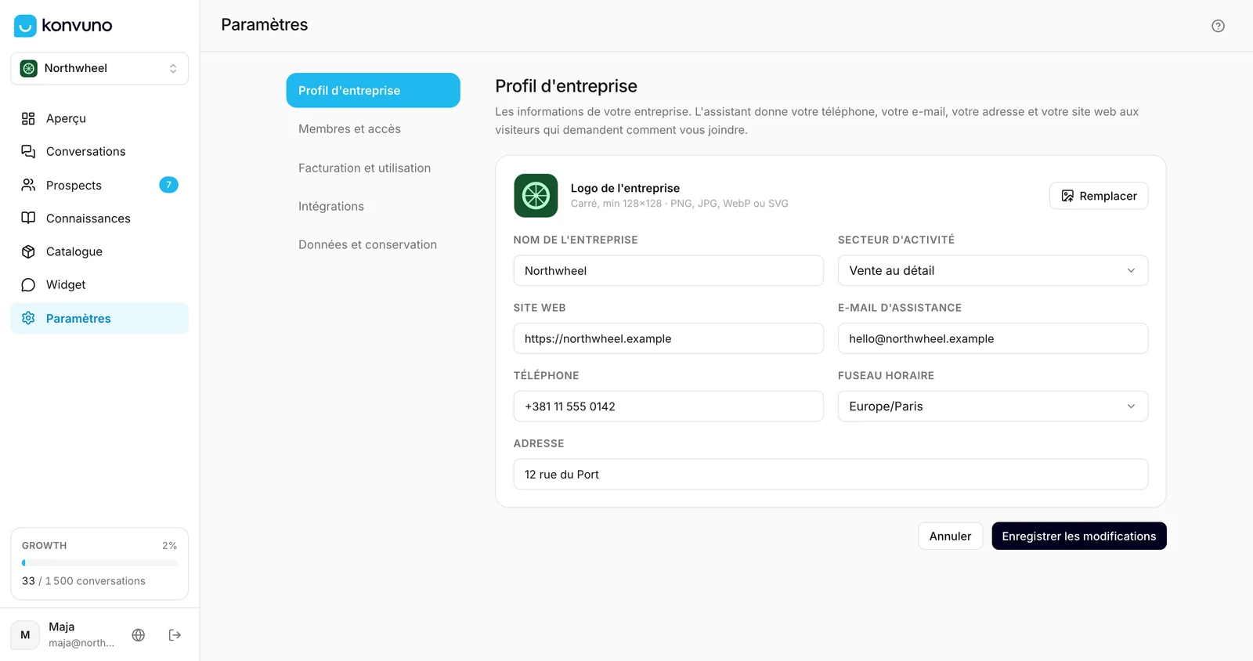The width and height of the screenshot is (1253, 661).
Task: Open the Fuseau horaire dropdown
Action: click(x=993, y=406)
